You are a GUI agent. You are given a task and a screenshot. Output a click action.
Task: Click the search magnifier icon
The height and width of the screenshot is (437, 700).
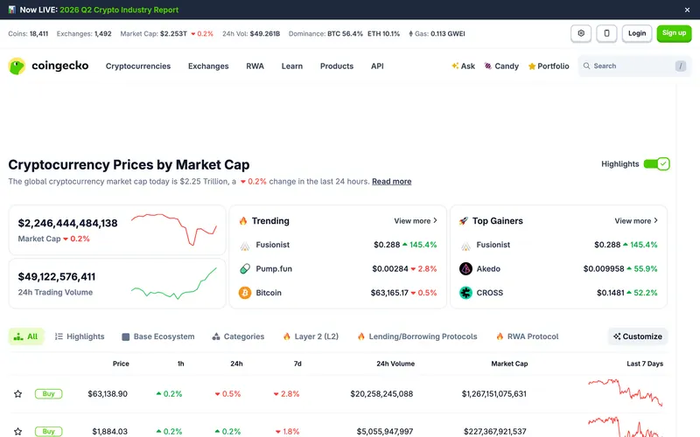click(586, 66)
